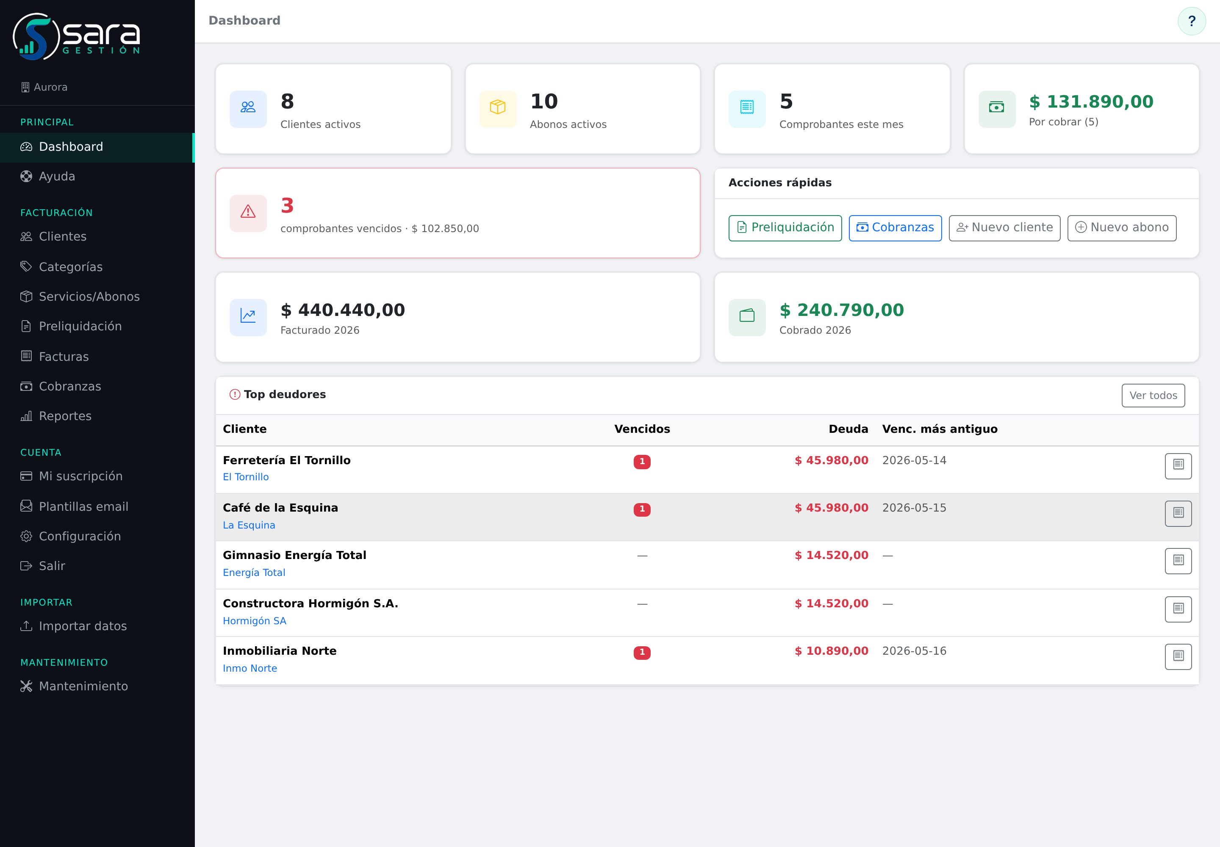Open Mi suscripción in the sidebar
This screenshot has height=847, width=1220.
[x=97, y=476]
